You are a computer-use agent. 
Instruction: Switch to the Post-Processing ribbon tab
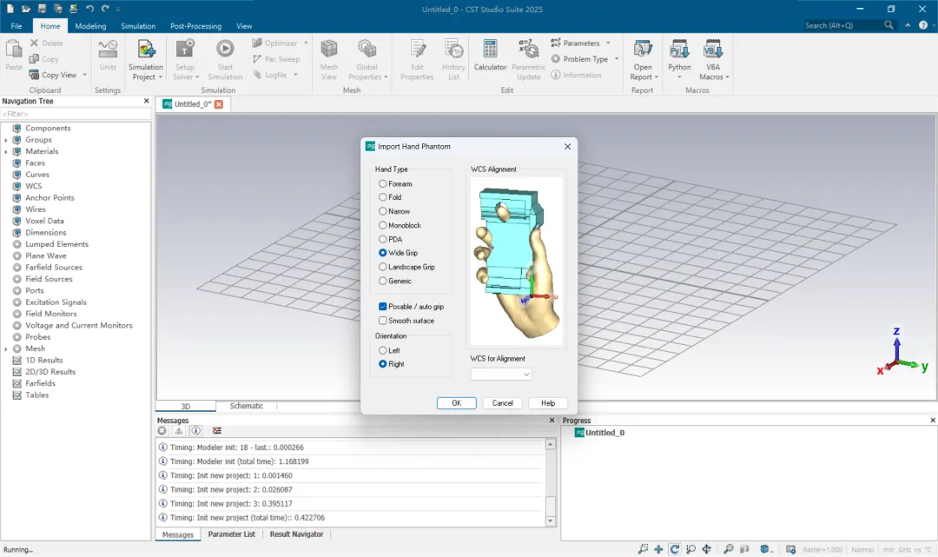click(195, 26)
